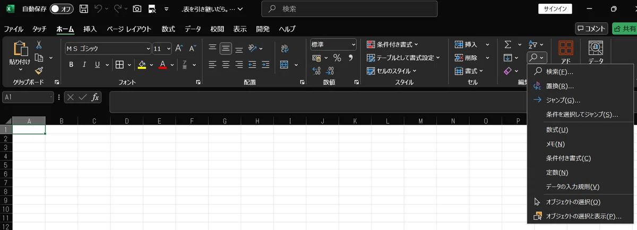Click the 共有 button
This screenshot has height=230, width=637.
pyautogui.click(x=624, y=29)
